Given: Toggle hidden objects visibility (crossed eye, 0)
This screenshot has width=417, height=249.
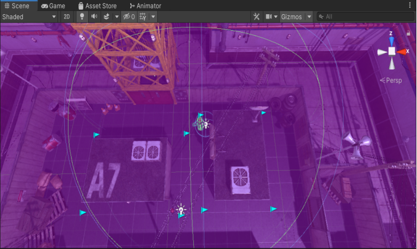Looking at the screenshot, I should (x=129, y=17).
